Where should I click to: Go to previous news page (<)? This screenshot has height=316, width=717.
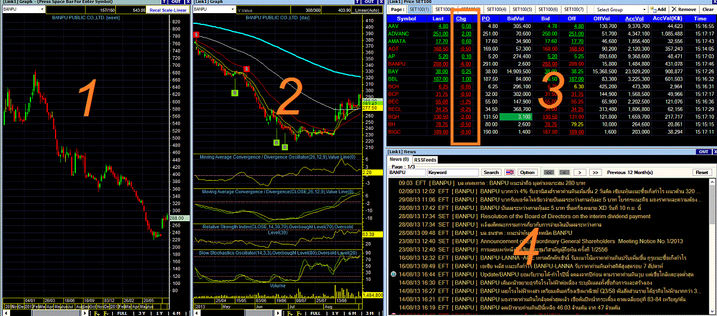coord(564,172)
